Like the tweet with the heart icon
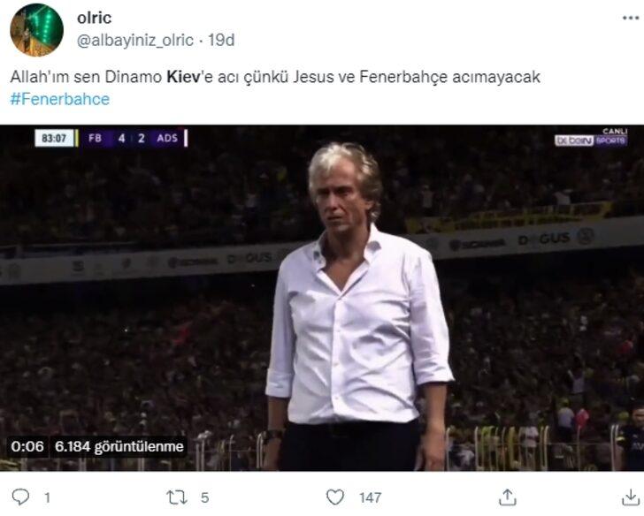The width and height of the screenshot is (644, 516). point(337,497)
